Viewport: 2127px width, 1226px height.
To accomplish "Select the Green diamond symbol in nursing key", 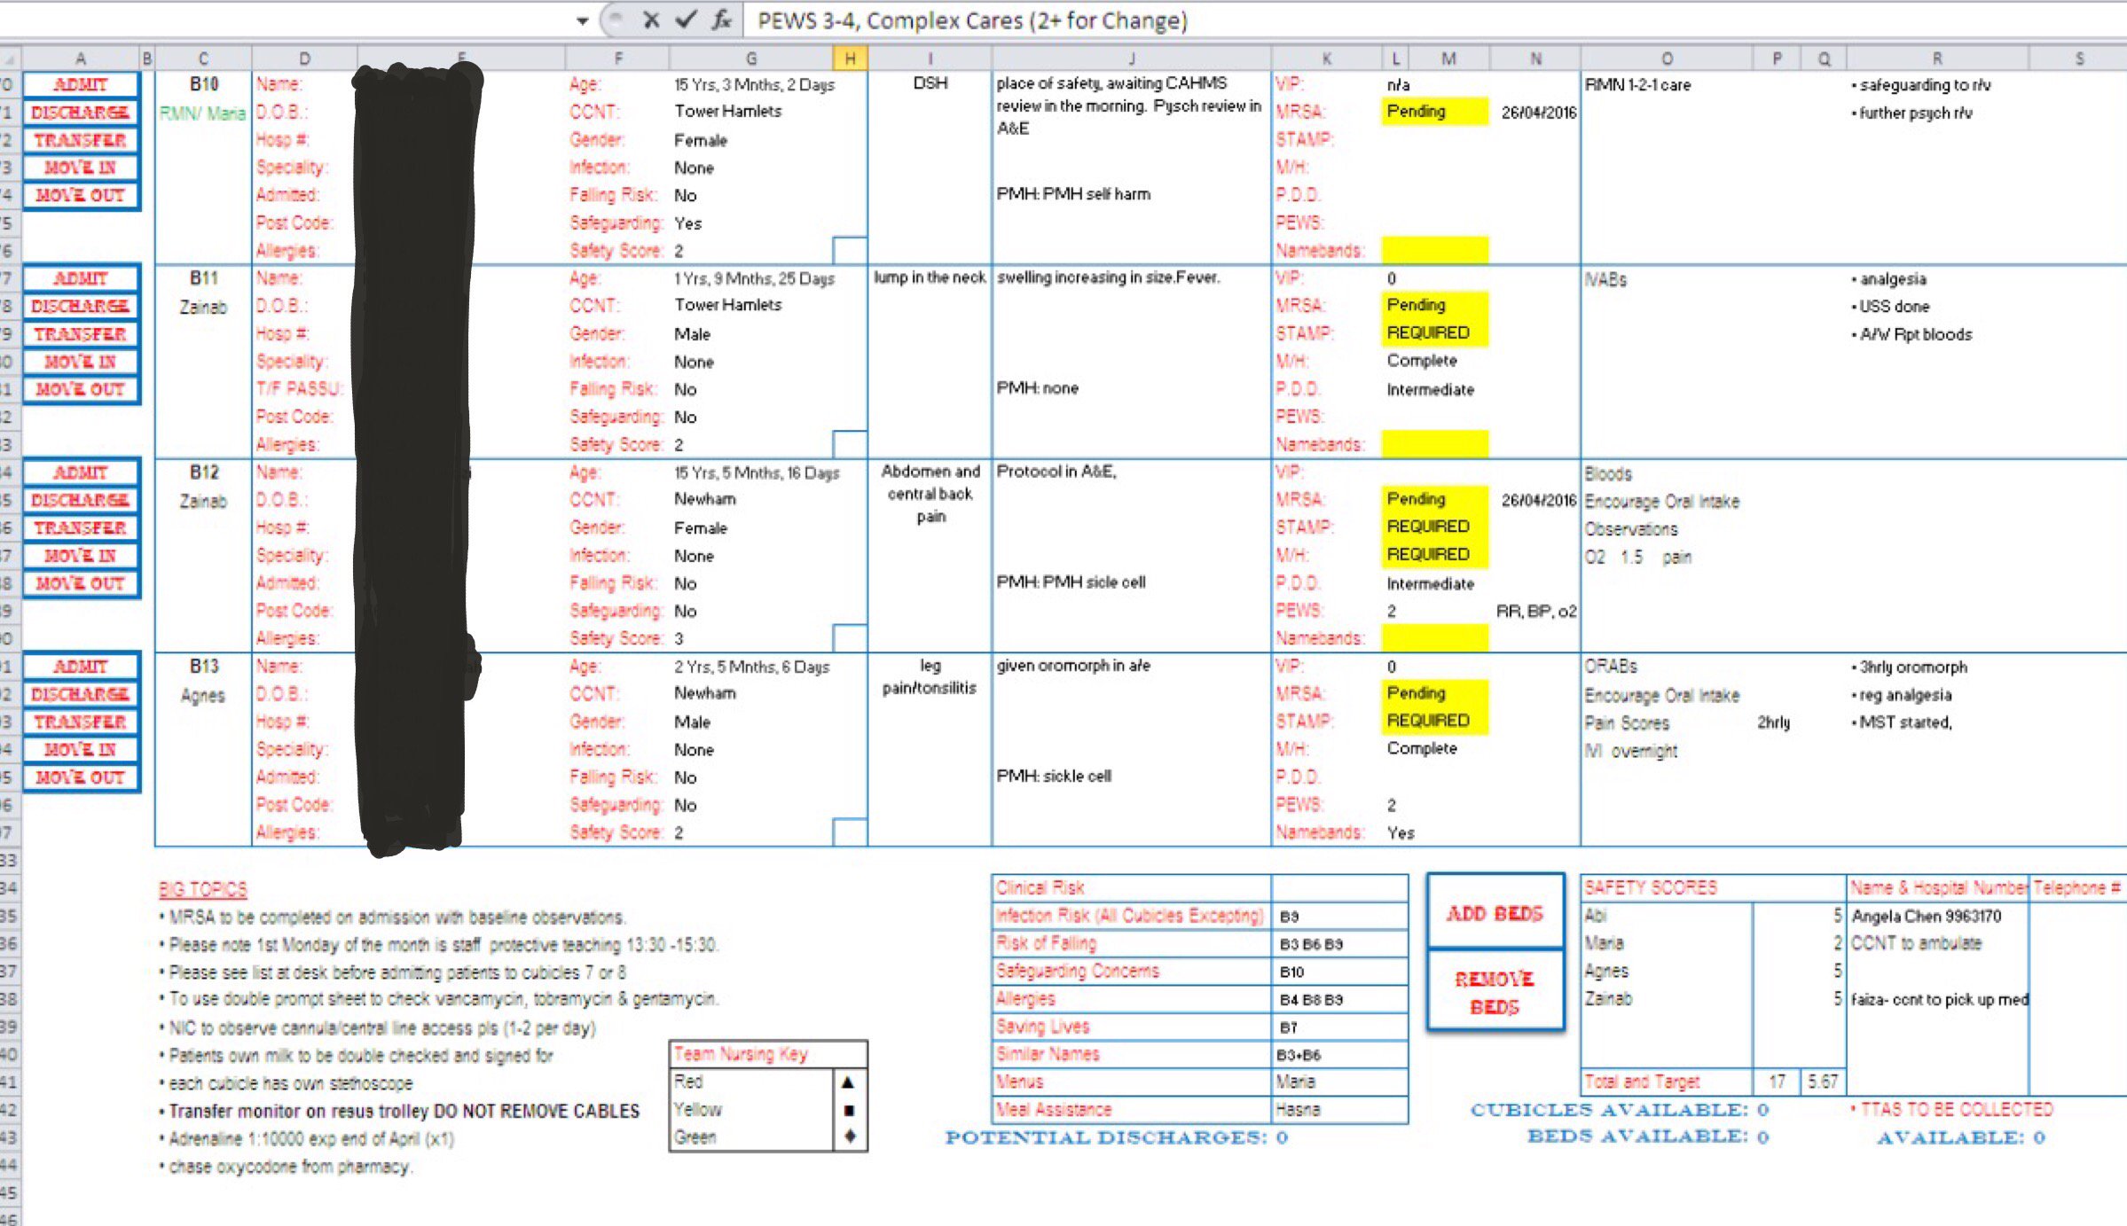I will (849, 1136).
